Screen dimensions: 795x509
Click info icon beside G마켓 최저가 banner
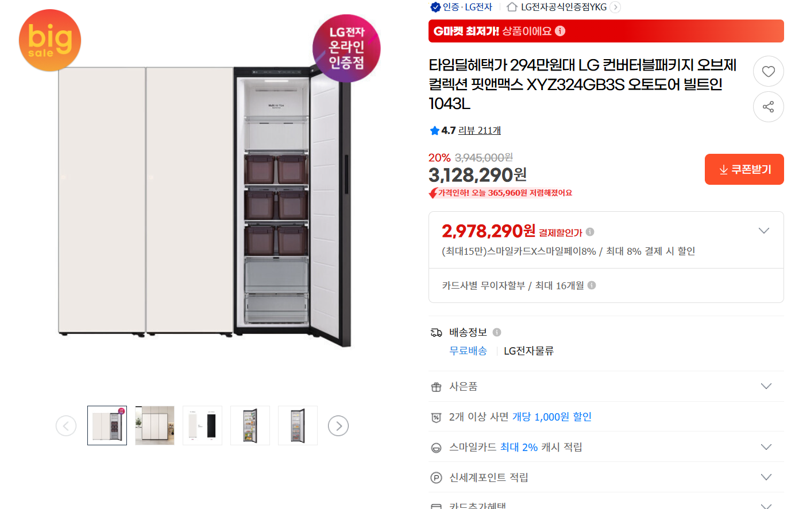click(x=560, y=31)
